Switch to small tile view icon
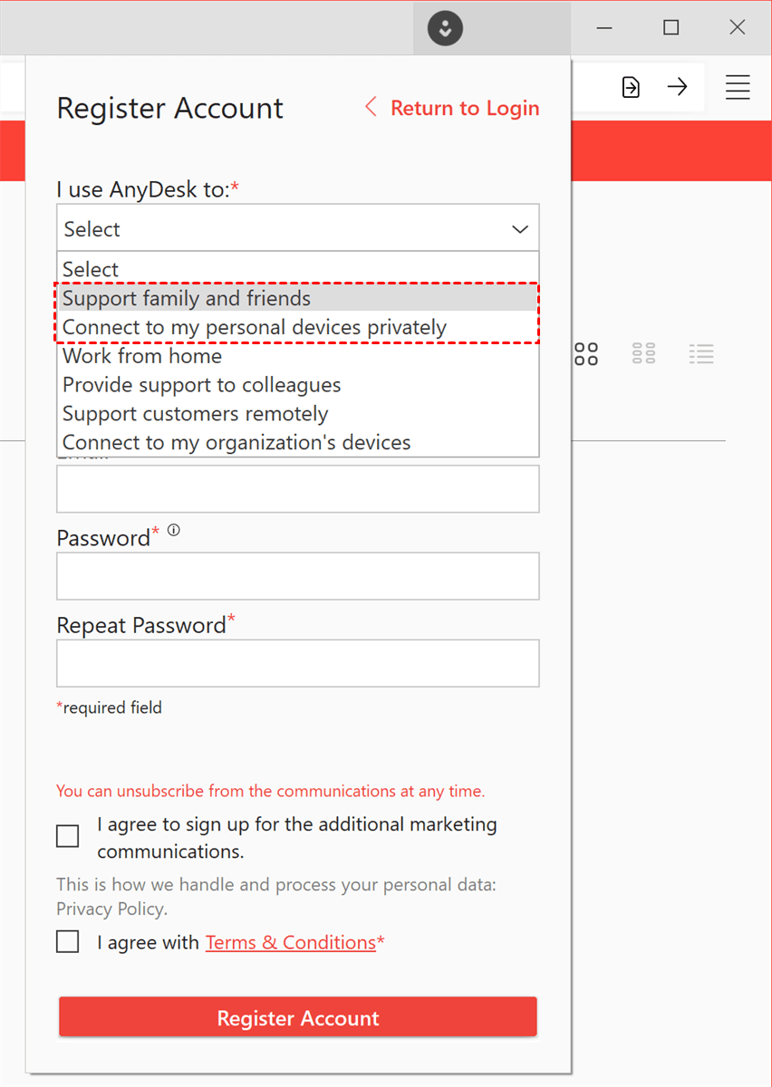This screenshot has height=1087, width=772. [x=644, y=354]
